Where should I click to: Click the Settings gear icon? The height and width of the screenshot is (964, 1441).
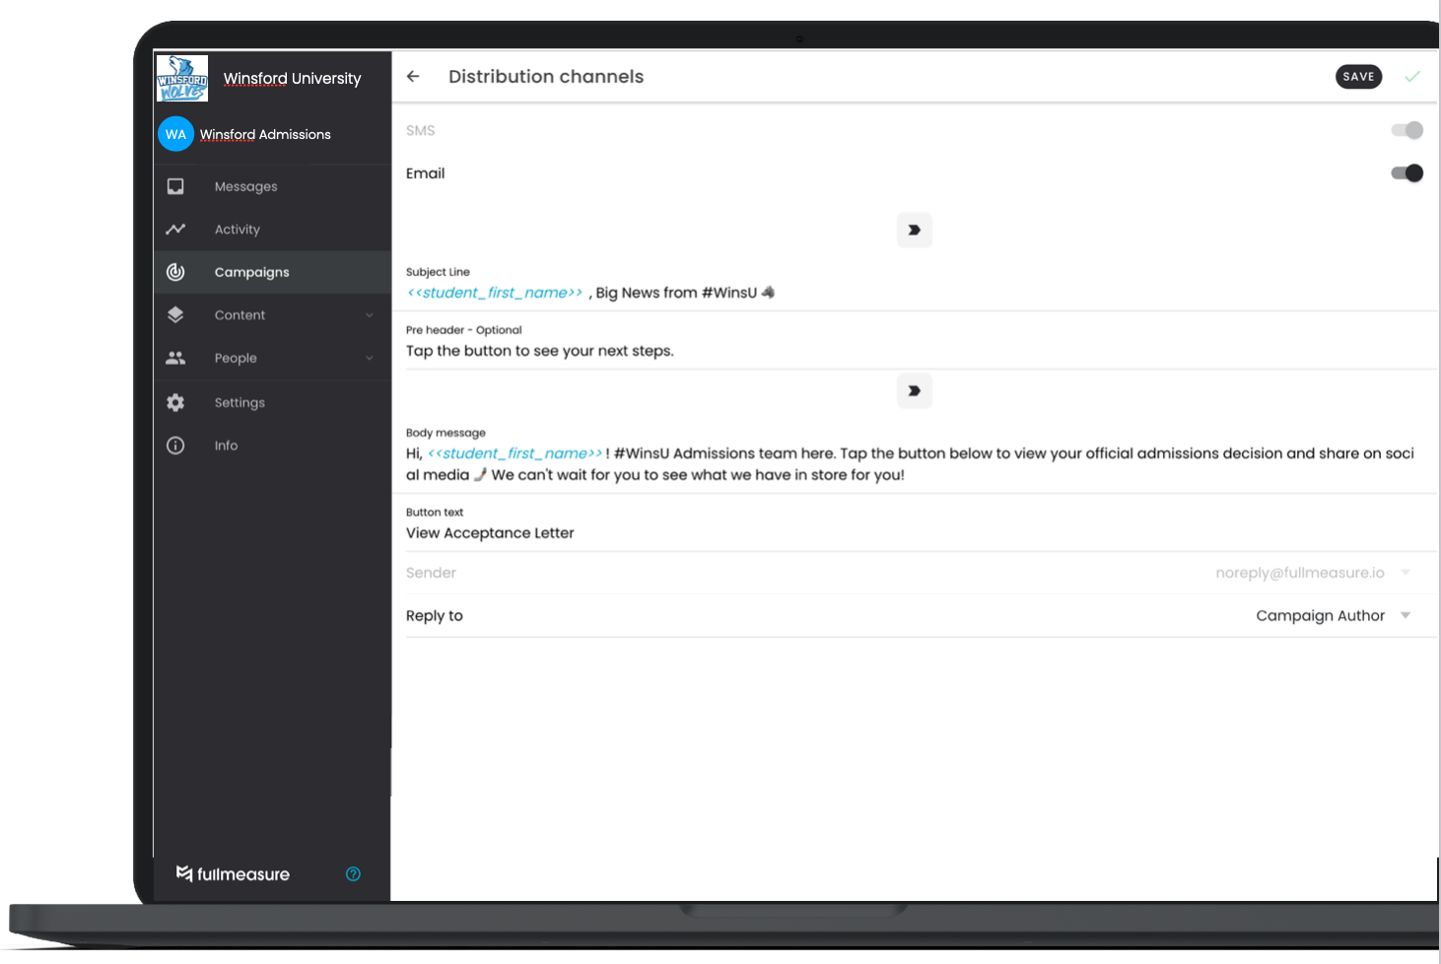click(x=175, y=402)
